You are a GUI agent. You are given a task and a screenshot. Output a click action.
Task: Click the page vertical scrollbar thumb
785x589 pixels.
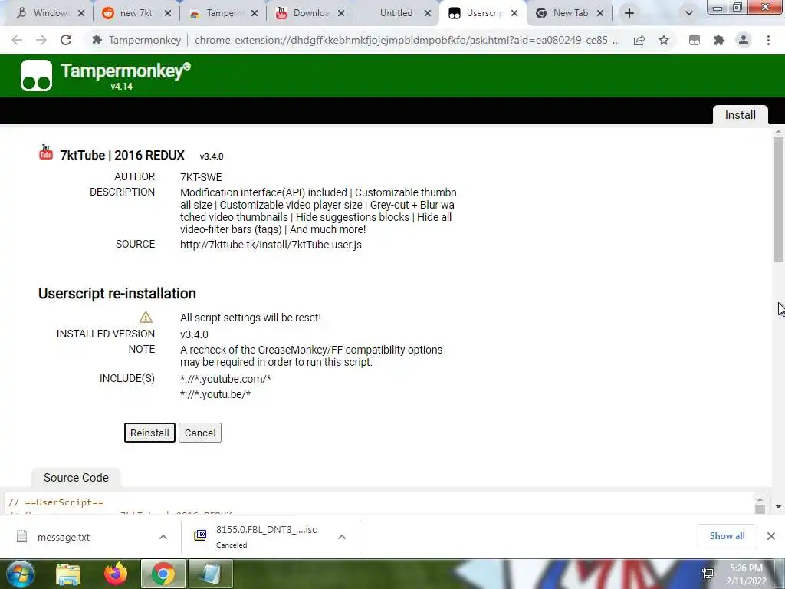tap(778, 200)
